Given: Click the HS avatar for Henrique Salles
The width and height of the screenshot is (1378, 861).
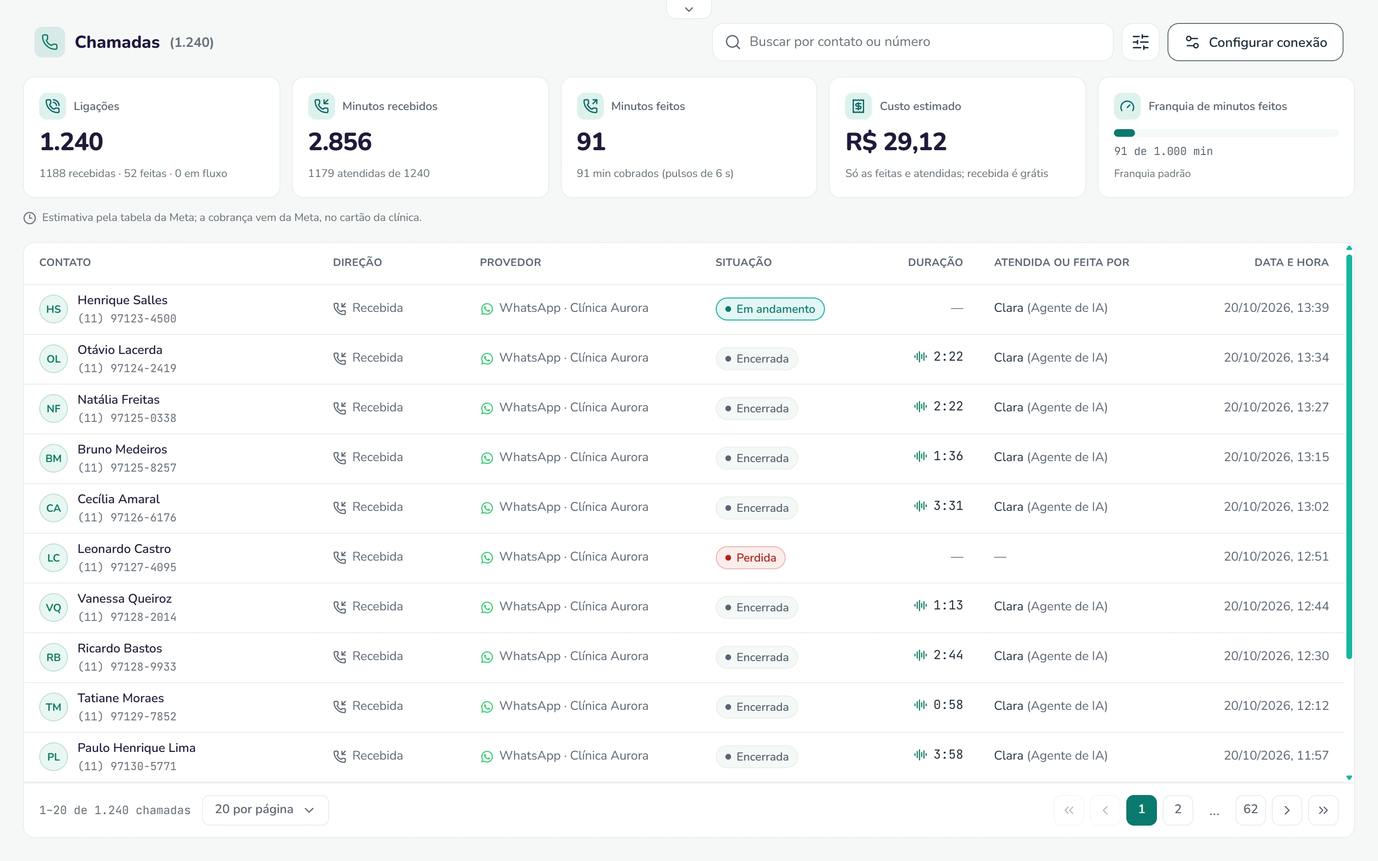Looking at the screenshot, I should tap(54, 309).
